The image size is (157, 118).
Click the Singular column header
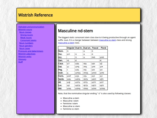pyautogui.click(x=70, y=48)
